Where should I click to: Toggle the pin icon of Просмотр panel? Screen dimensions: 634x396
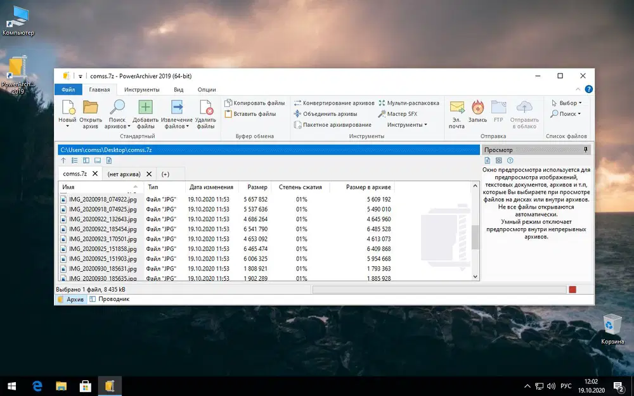[x=585, y=150]
